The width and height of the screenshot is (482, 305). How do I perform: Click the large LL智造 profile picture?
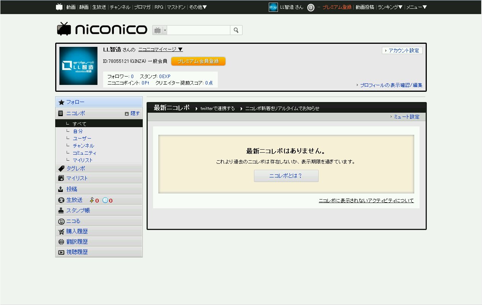click(78, 66)
